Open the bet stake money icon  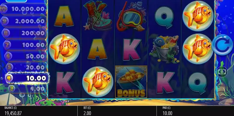click(x=222, y=72)
